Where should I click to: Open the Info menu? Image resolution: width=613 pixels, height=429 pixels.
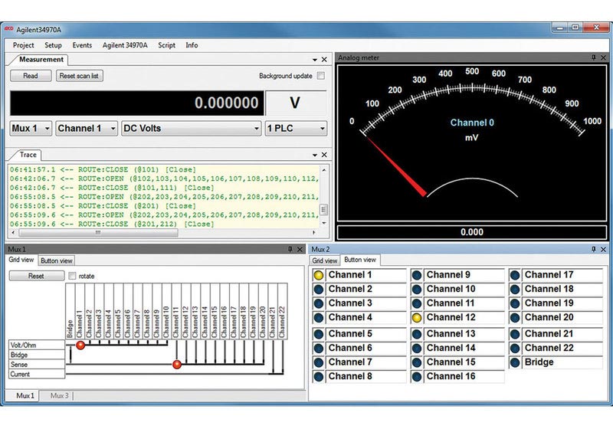click(x=192, y=45)
